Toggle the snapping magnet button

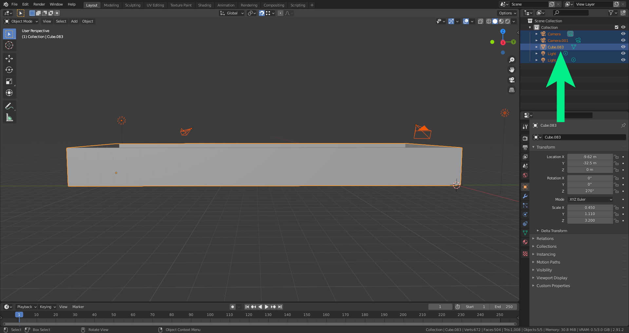coord(262,13)
